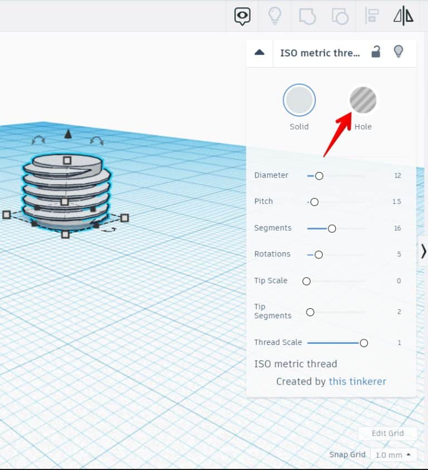Adjust the Segments slider handle
The image size is (428, 470).
[332, 229]
